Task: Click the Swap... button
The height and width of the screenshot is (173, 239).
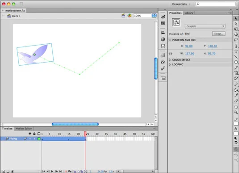Action: click(x=219, y=34)
